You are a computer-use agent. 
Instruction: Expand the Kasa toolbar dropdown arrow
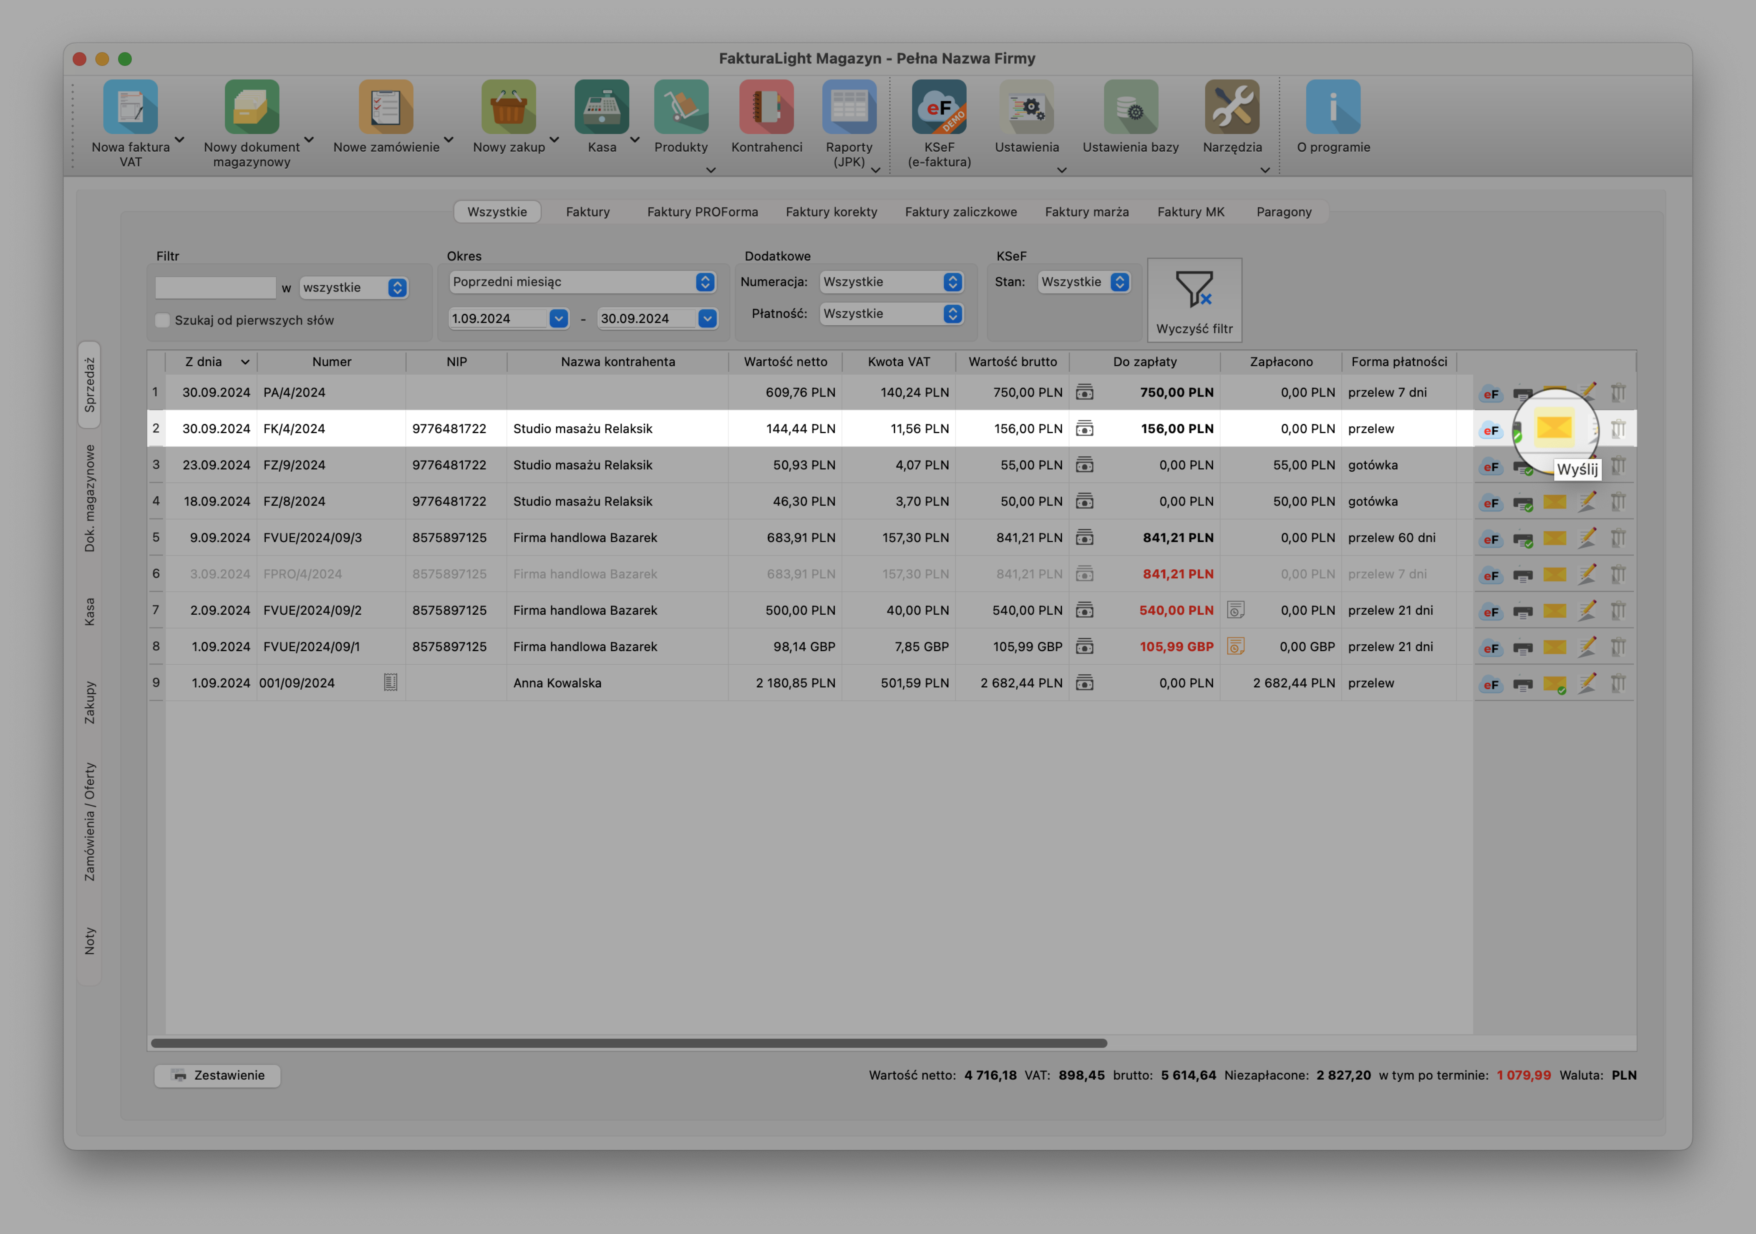tap(635, 140)
